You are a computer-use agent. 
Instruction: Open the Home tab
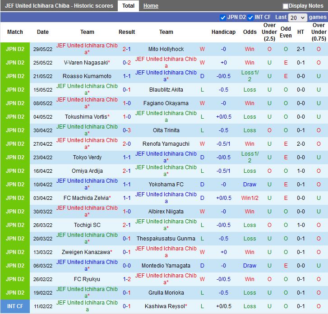pyautogui.click(x=151, y=6)
